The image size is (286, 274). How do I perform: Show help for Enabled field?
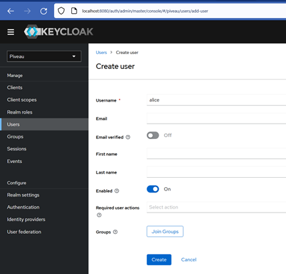[x=117, y=191]
